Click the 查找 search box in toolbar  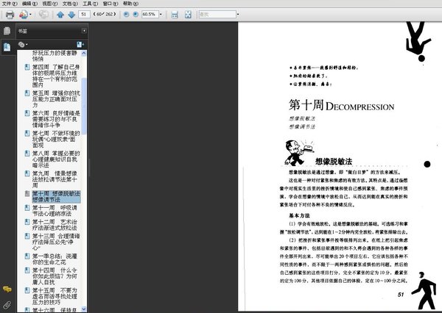click(x=217, y=14)
